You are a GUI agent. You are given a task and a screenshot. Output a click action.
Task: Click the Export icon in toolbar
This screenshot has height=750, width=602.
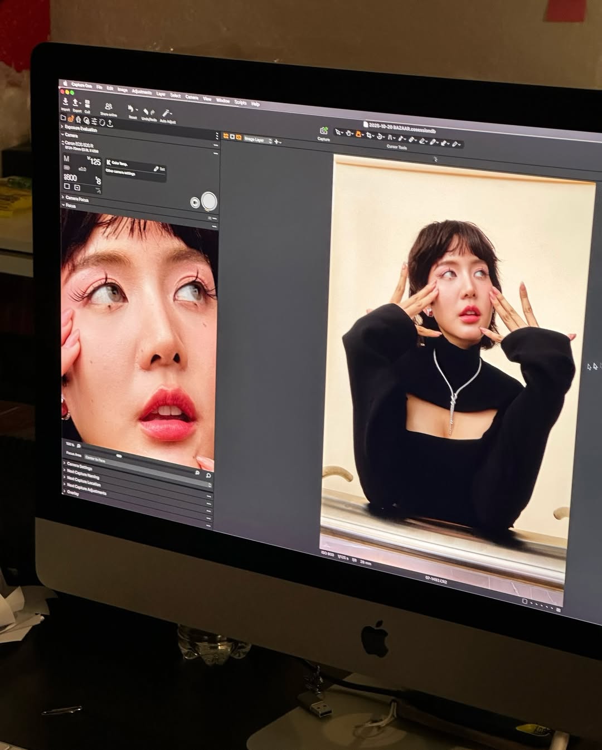76,103
